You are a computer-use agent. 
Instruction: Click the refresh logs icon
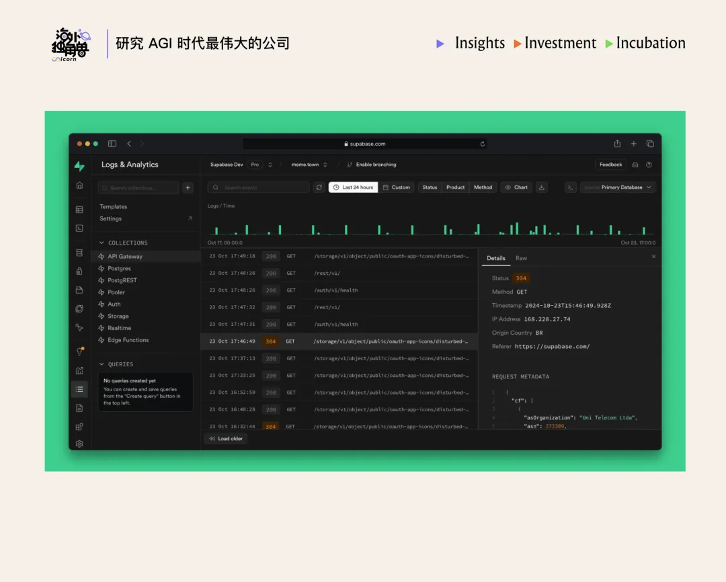coord(319,188)
